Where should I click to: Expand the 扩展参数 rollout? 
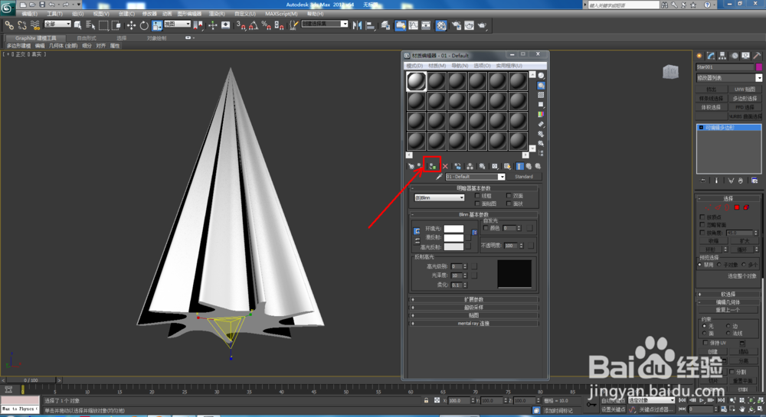pos(474,299)
